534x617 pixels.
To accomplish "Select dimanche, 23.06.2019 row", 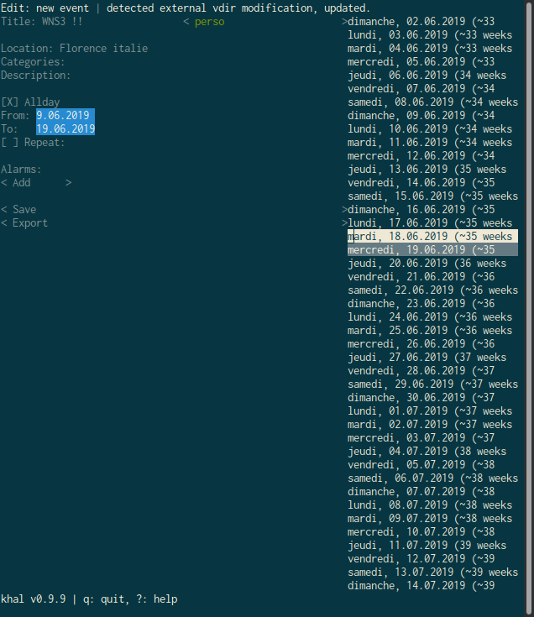I will pyautogui.click(x=432, y=303).
